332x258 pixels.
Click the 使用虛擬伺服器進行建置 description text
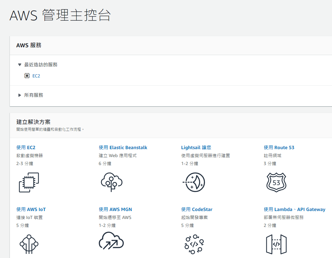pos(205,155)
